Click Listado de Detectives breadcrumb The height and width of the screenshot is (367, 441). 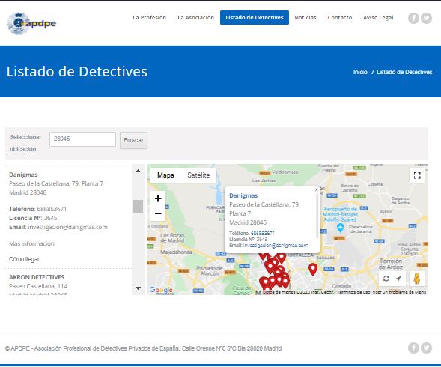coord(404,72)
